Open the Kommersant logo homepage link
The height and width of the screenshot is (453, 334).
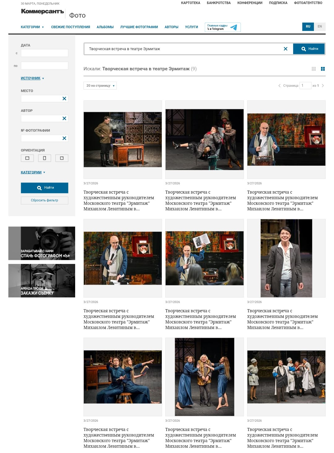tap(42, 12)
